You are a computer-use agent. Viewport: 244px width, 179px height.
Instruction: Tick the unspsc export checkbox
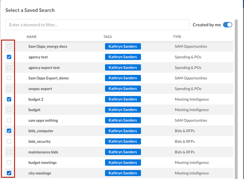coord(9,89)
